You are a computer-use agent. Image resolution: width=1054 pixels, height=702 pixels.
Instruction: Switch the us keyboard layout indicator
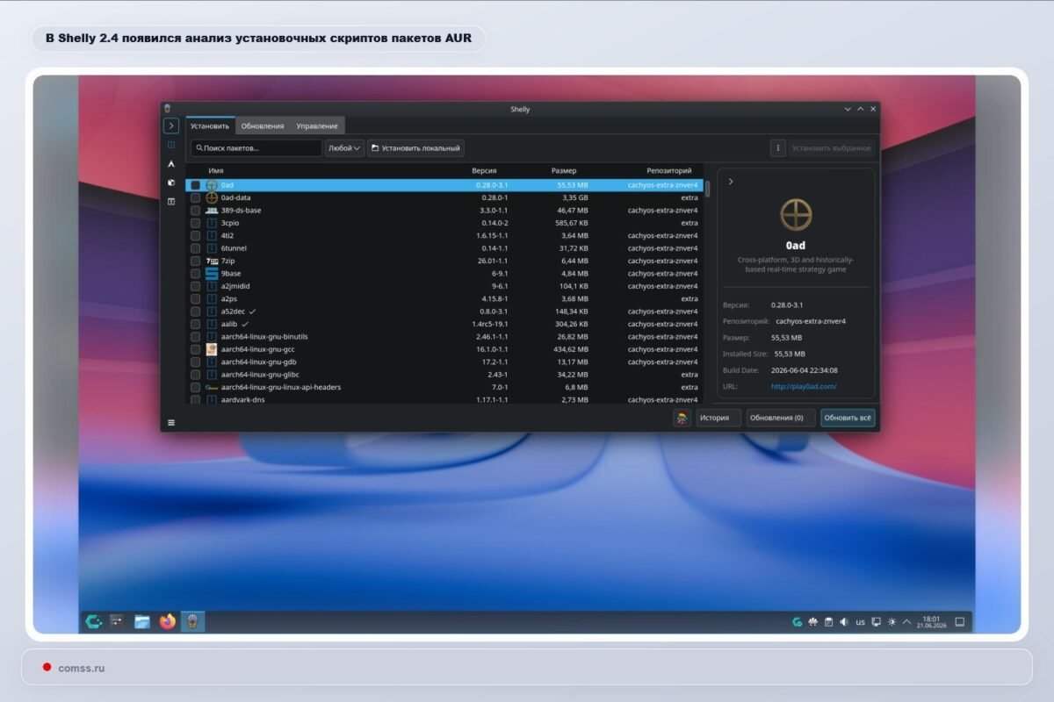pos(860,622)
